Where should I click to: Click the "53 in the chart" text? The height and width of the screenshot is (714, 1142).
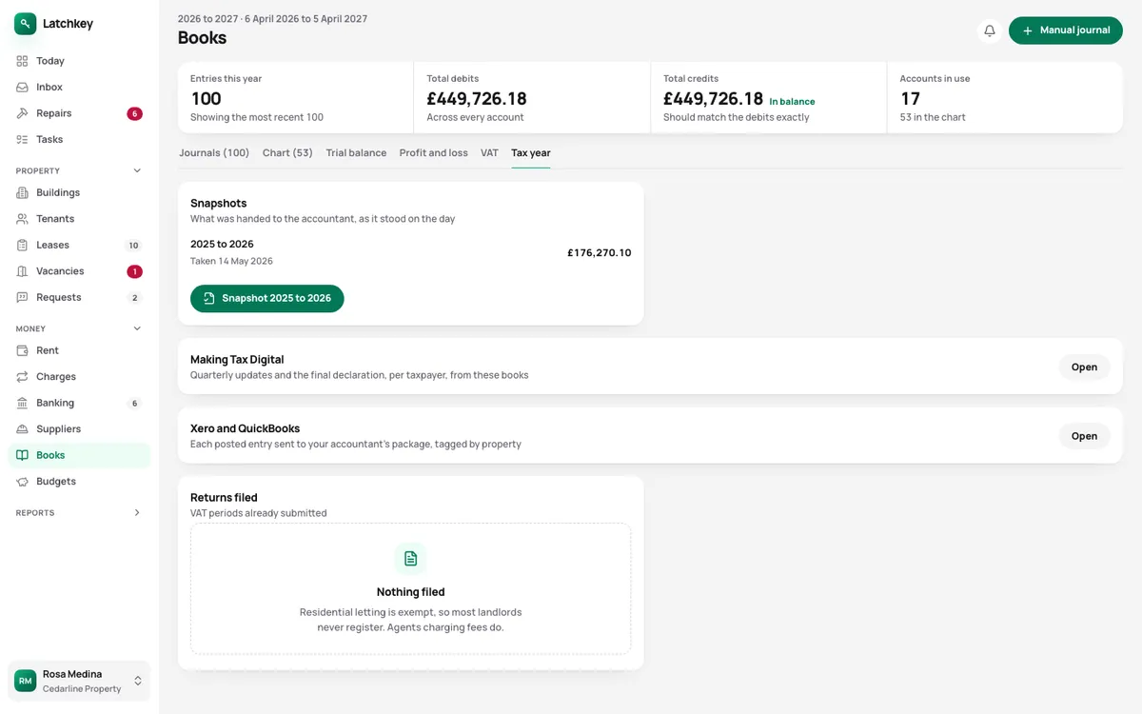tap(933, 117)
